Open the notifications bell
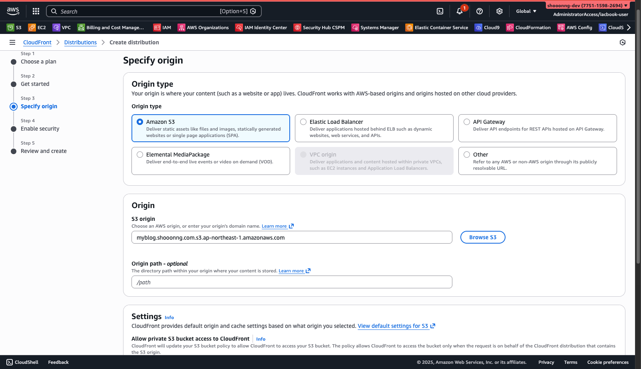The image size is (641, 369). coord(460,11)
